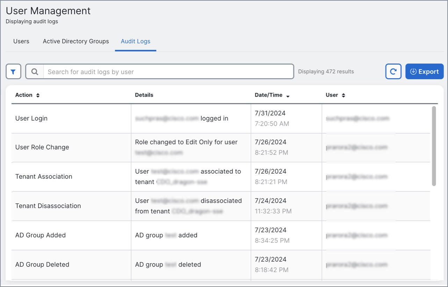448x287 pixels.
Task: Sort by Date/Time descending arrow
Action: click(288, 96)
